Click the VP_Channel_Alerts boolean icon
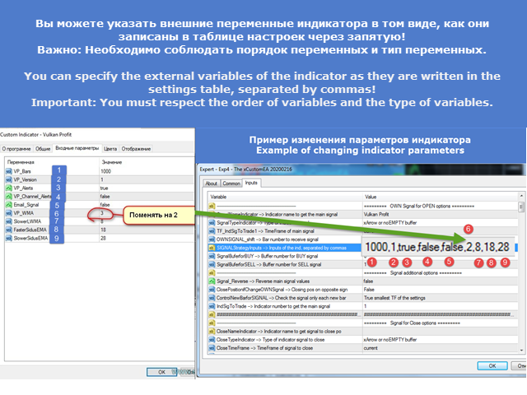527x395 pixels. (9, 197)
